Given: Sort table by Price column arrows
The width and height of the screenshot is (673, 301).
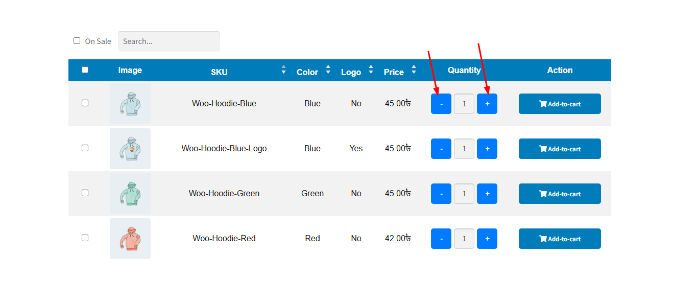Looking at the screenshot, I should 414,70.
